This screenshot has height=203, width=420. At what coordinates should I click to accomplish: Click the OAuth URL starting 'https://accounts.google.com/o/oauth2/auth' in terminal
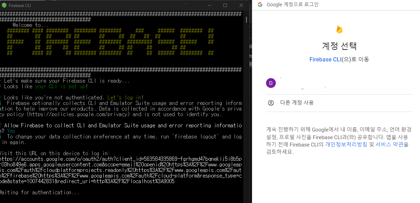coord(121,170)
